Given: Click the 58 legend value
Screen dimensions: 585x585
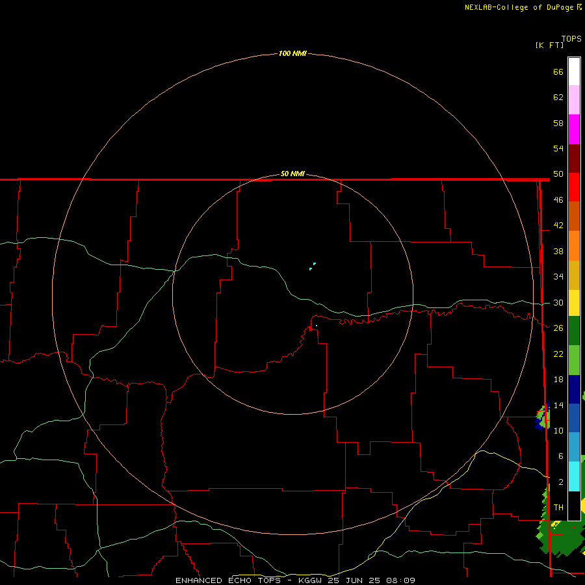Looking at the screenshot, I should coord(558,123).
